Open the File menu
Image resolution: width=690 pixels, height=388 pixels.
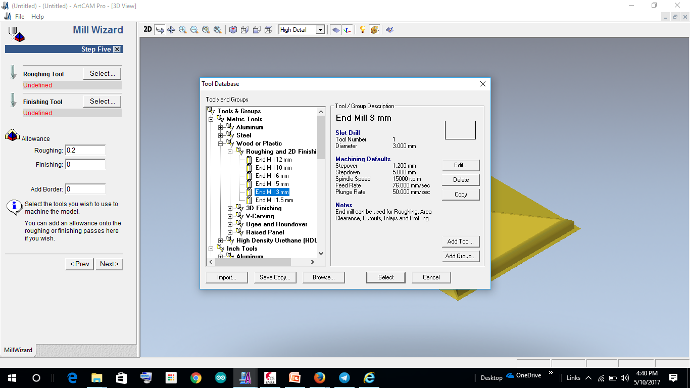pyautogui.click(x=20, y=17)
